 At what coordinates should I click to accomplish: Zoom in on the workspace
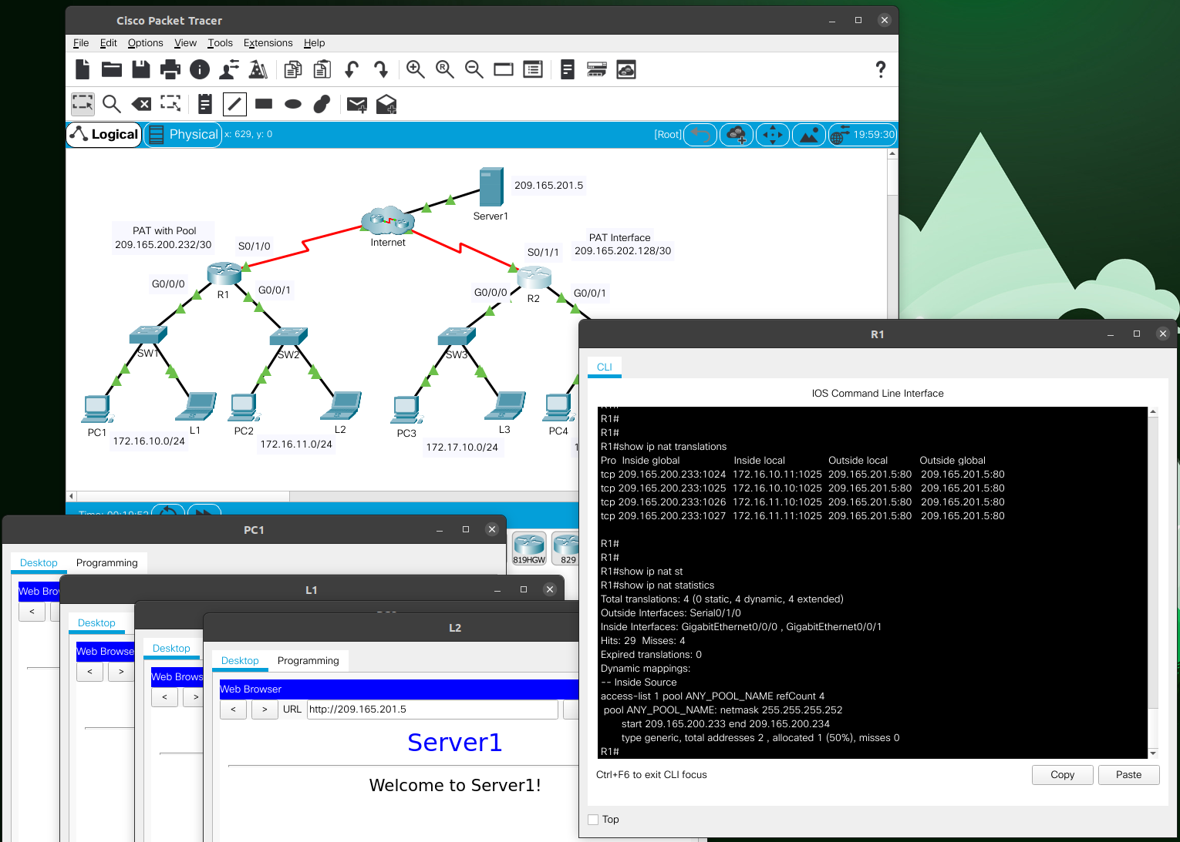(416, 70)
